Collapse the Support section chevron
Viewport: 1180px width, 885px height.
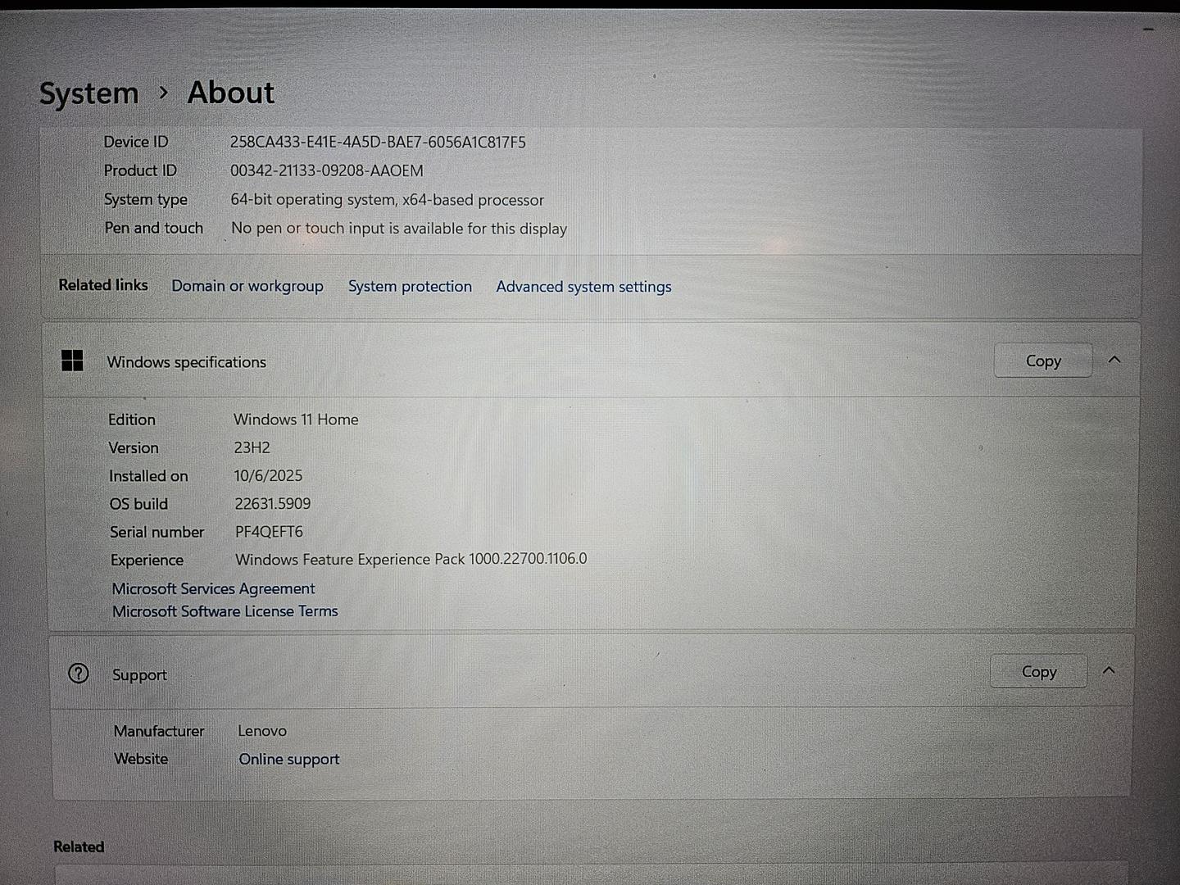click(1109, 670)
